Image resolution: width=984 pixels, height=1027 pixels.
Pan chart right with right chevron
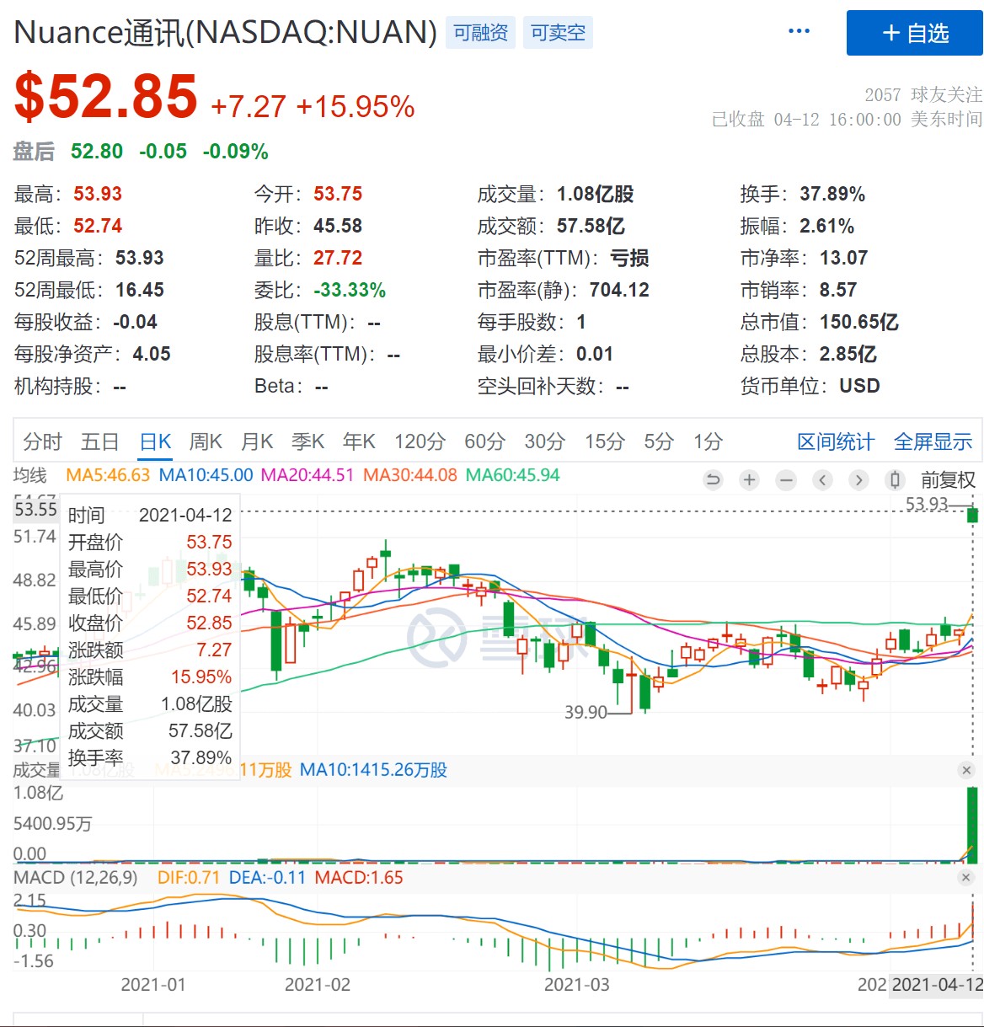click(858, 480)
